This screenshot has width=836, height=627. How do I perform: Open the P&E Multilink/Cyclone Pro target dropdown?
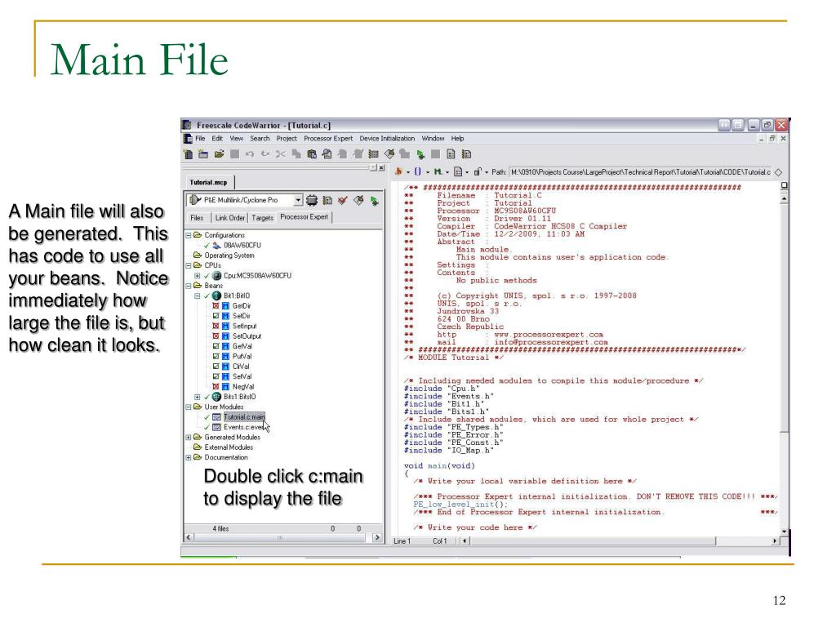[298, 201]
